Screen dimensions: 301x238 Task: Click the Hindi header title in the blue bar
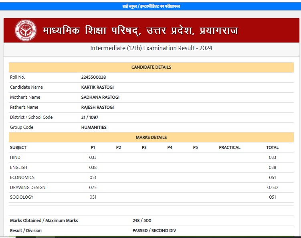[151, 6]
